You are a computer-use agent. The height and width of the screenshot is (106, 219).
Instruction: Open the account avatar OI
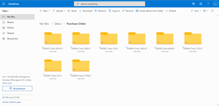click(x=215, y=4)
